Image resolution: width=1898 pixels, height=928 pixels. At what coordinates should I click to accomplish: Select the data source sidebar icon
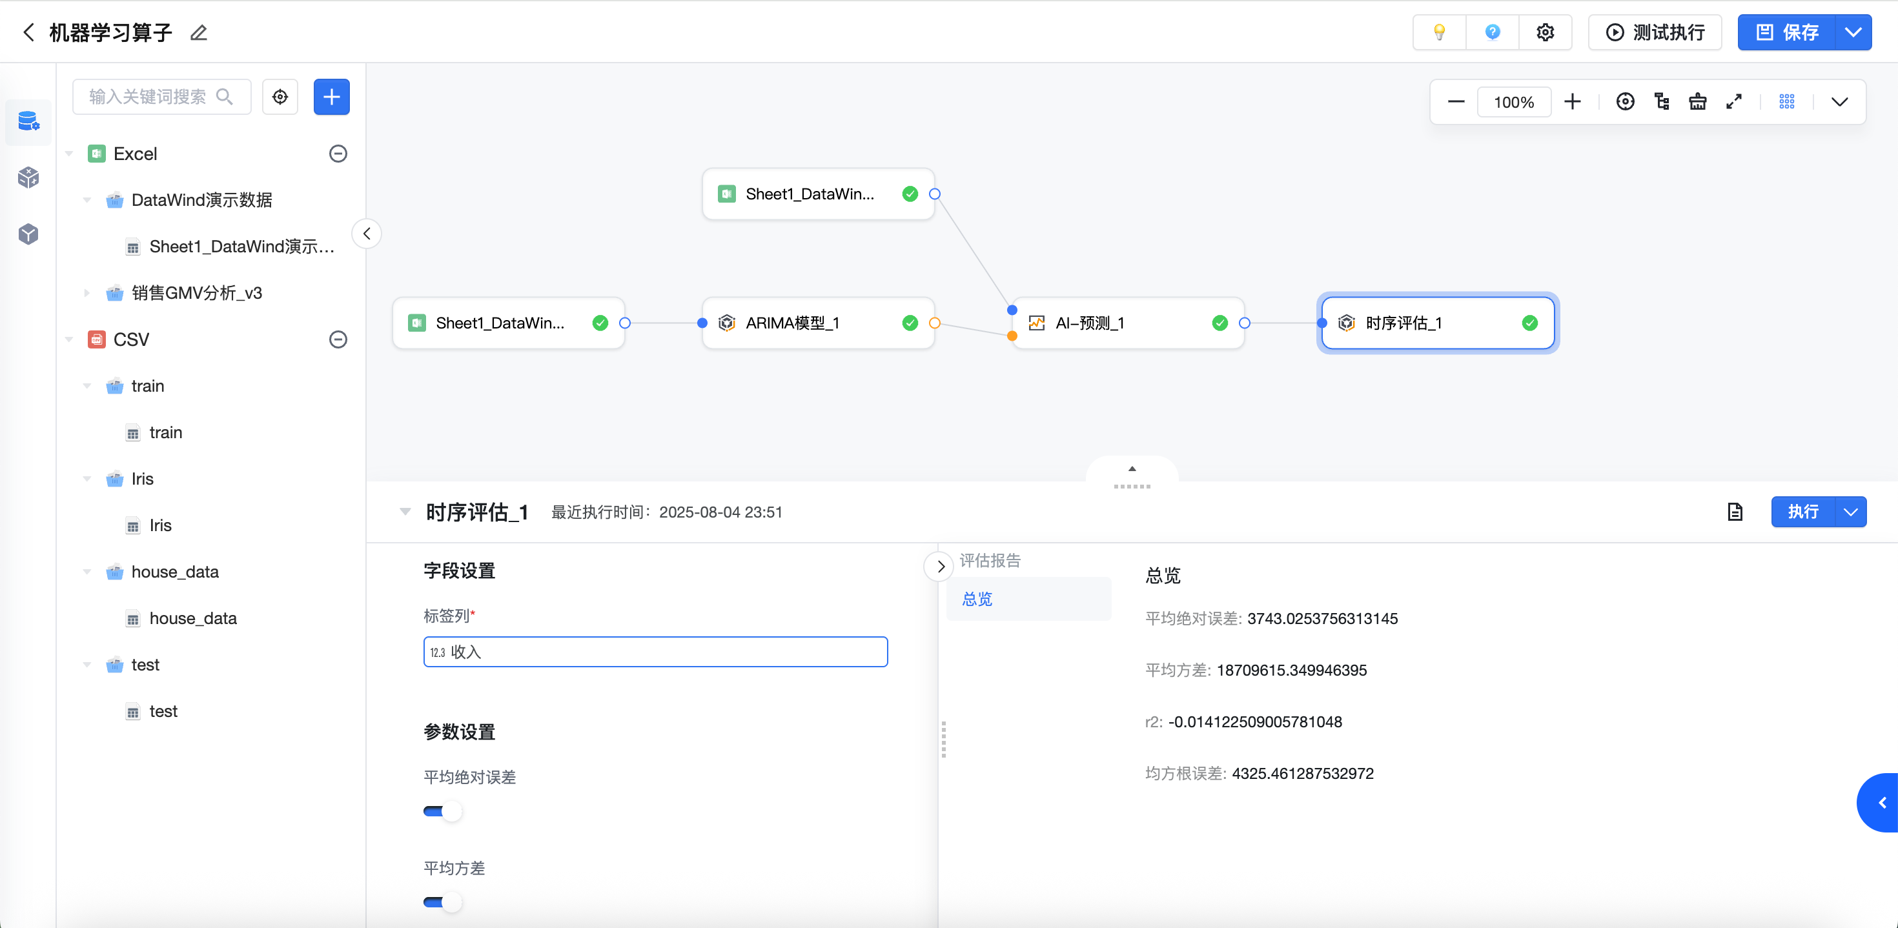tap(28, 121)
